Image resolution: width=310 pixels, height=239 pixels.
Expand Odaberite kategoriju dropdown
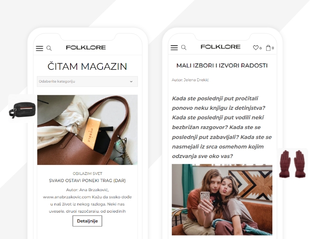(87, 81)
